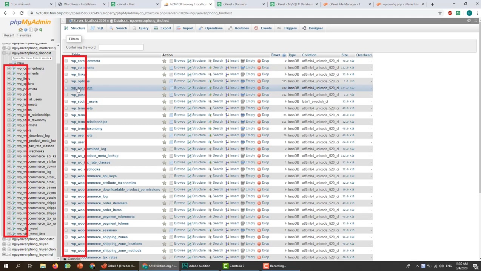Image resolution: width=481 pixels, height=271 pixels.
Task: Open Recent tables list
Action: point(9,35)
